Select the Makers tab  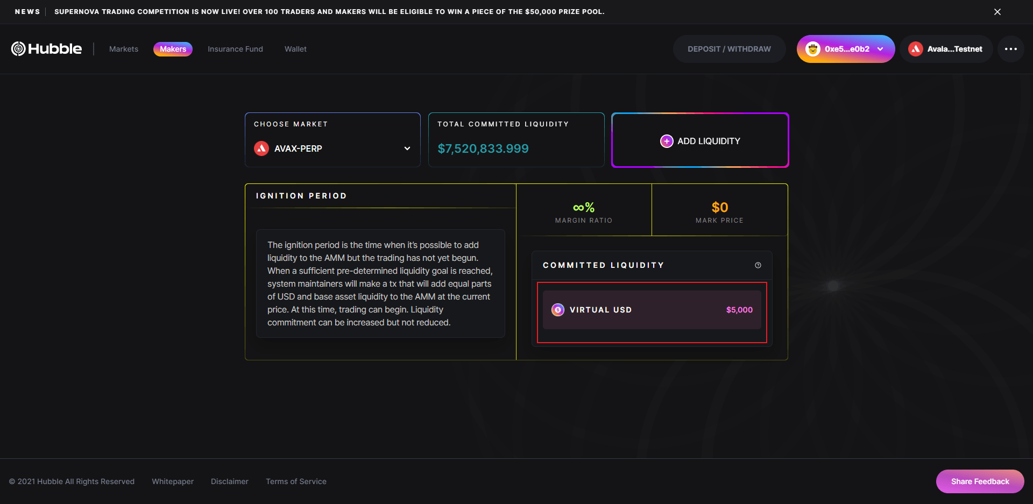(x=173, y=49)
